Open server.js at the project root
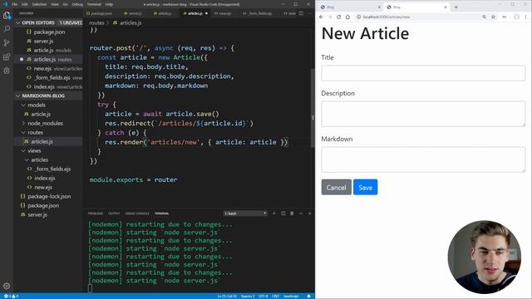This screenshot has height=299, width=532. (37, 214)
